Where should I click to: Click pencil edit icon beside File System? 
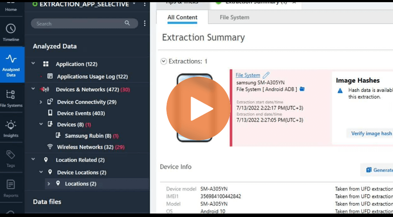click(266, 75)
